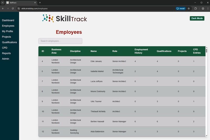Open Projects in sidebar

[6, 37]
